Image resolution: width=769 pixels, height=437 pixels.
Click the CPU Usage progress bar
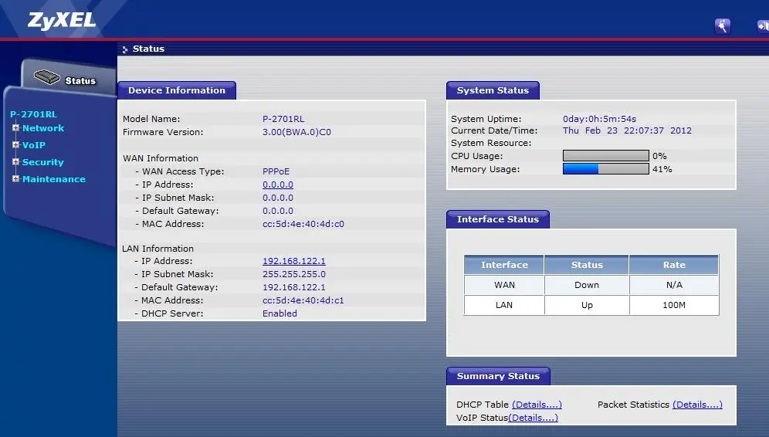(605, 156)
